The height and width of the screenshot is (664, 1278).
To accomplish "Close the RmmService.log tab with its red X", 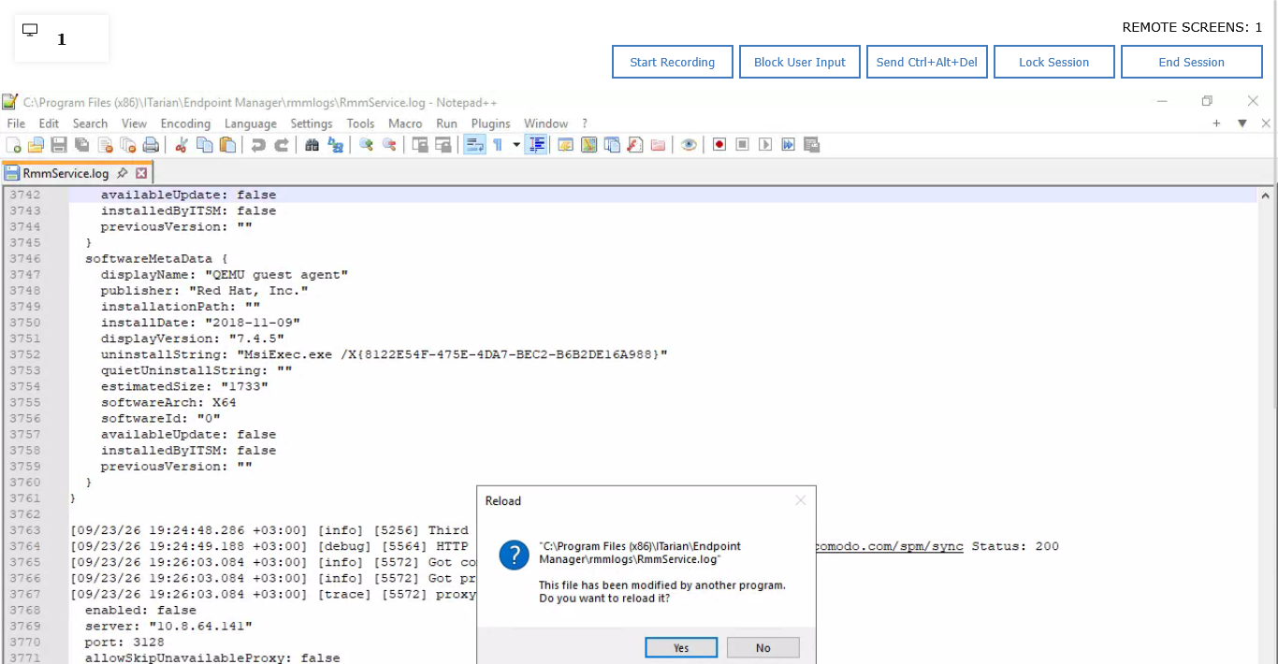I will tap(141, 173).
